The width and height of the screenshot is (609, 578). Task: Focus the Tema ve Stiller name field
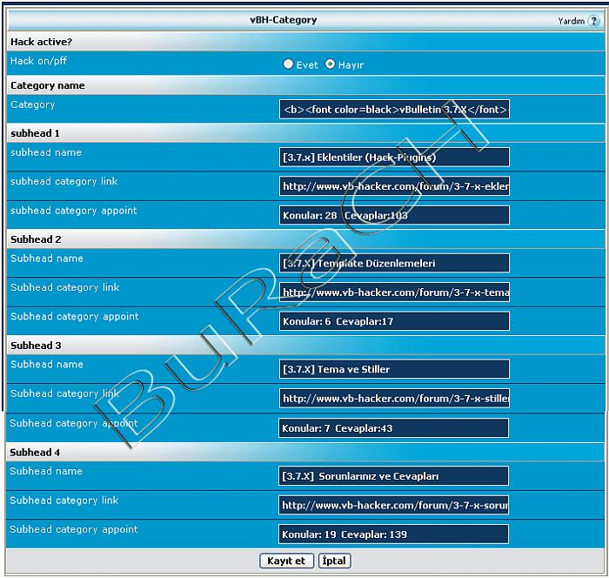pyautogui.click(x=394, y=369)
